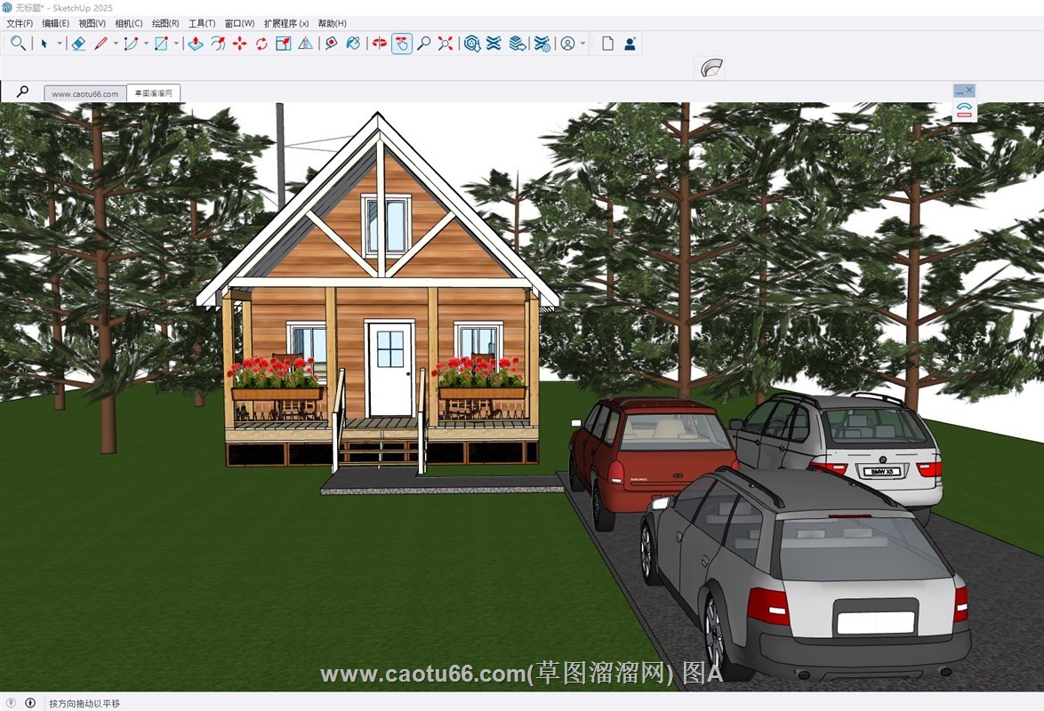
Task: Toggle the active Pan hand tool
Action: (x=402, y=44)
